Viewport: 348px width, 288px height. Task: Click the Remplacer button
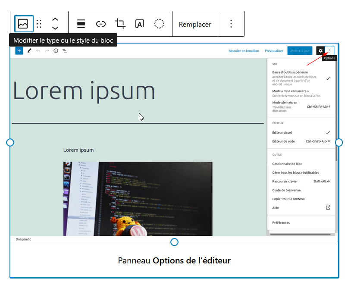(x=195, y=24)
